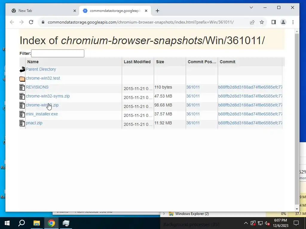Close the commondatastorage tab
306x229 pixels.
(146, 11)
